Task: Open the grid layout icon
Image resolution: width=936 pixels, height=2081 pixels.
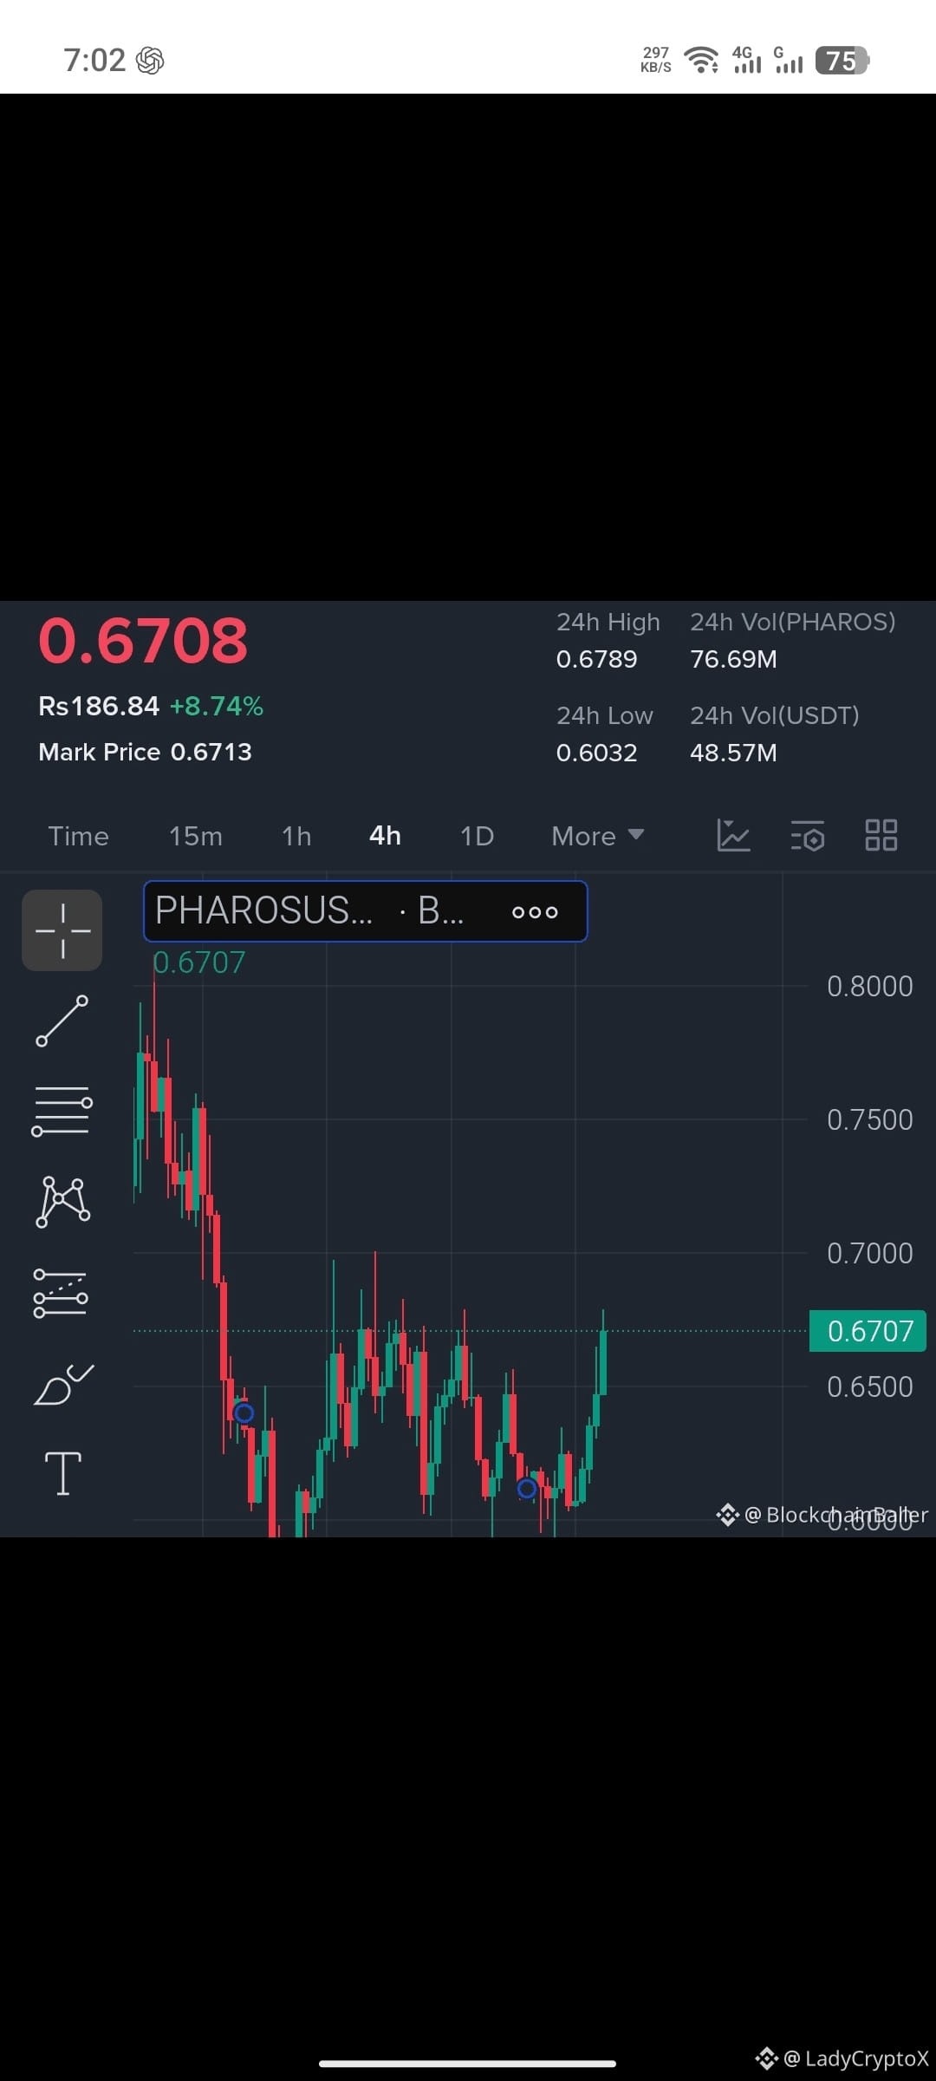Action: (881, 835)
